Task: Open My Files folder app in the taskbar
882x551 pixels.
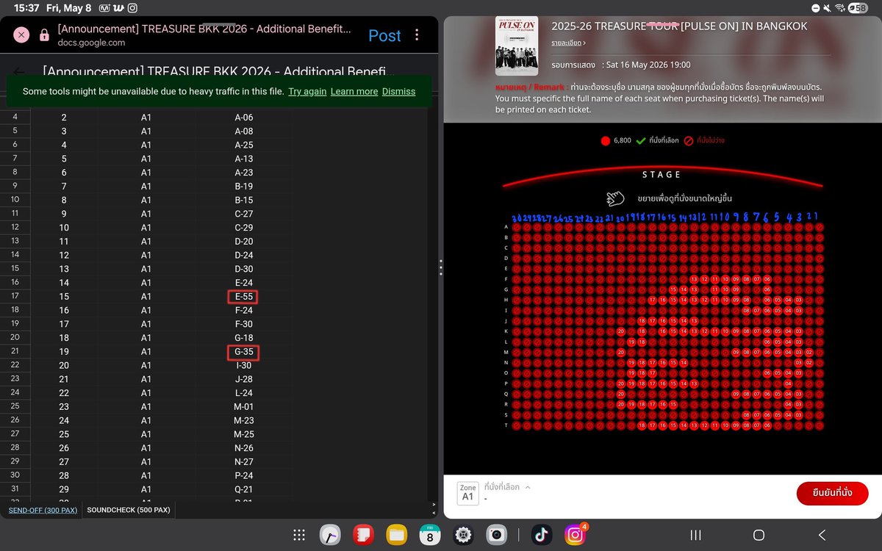Action: 397,536
